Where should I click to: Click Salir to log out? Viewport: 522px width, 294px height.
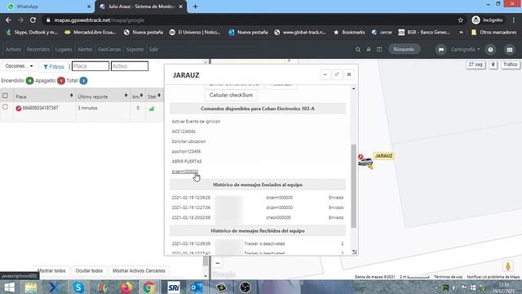pyautogui.click(x=153, y=49)
